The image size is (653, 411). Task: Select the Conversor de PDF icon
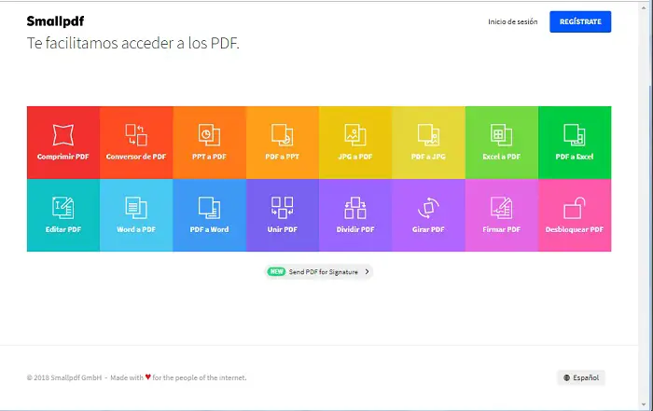(136, 135)
